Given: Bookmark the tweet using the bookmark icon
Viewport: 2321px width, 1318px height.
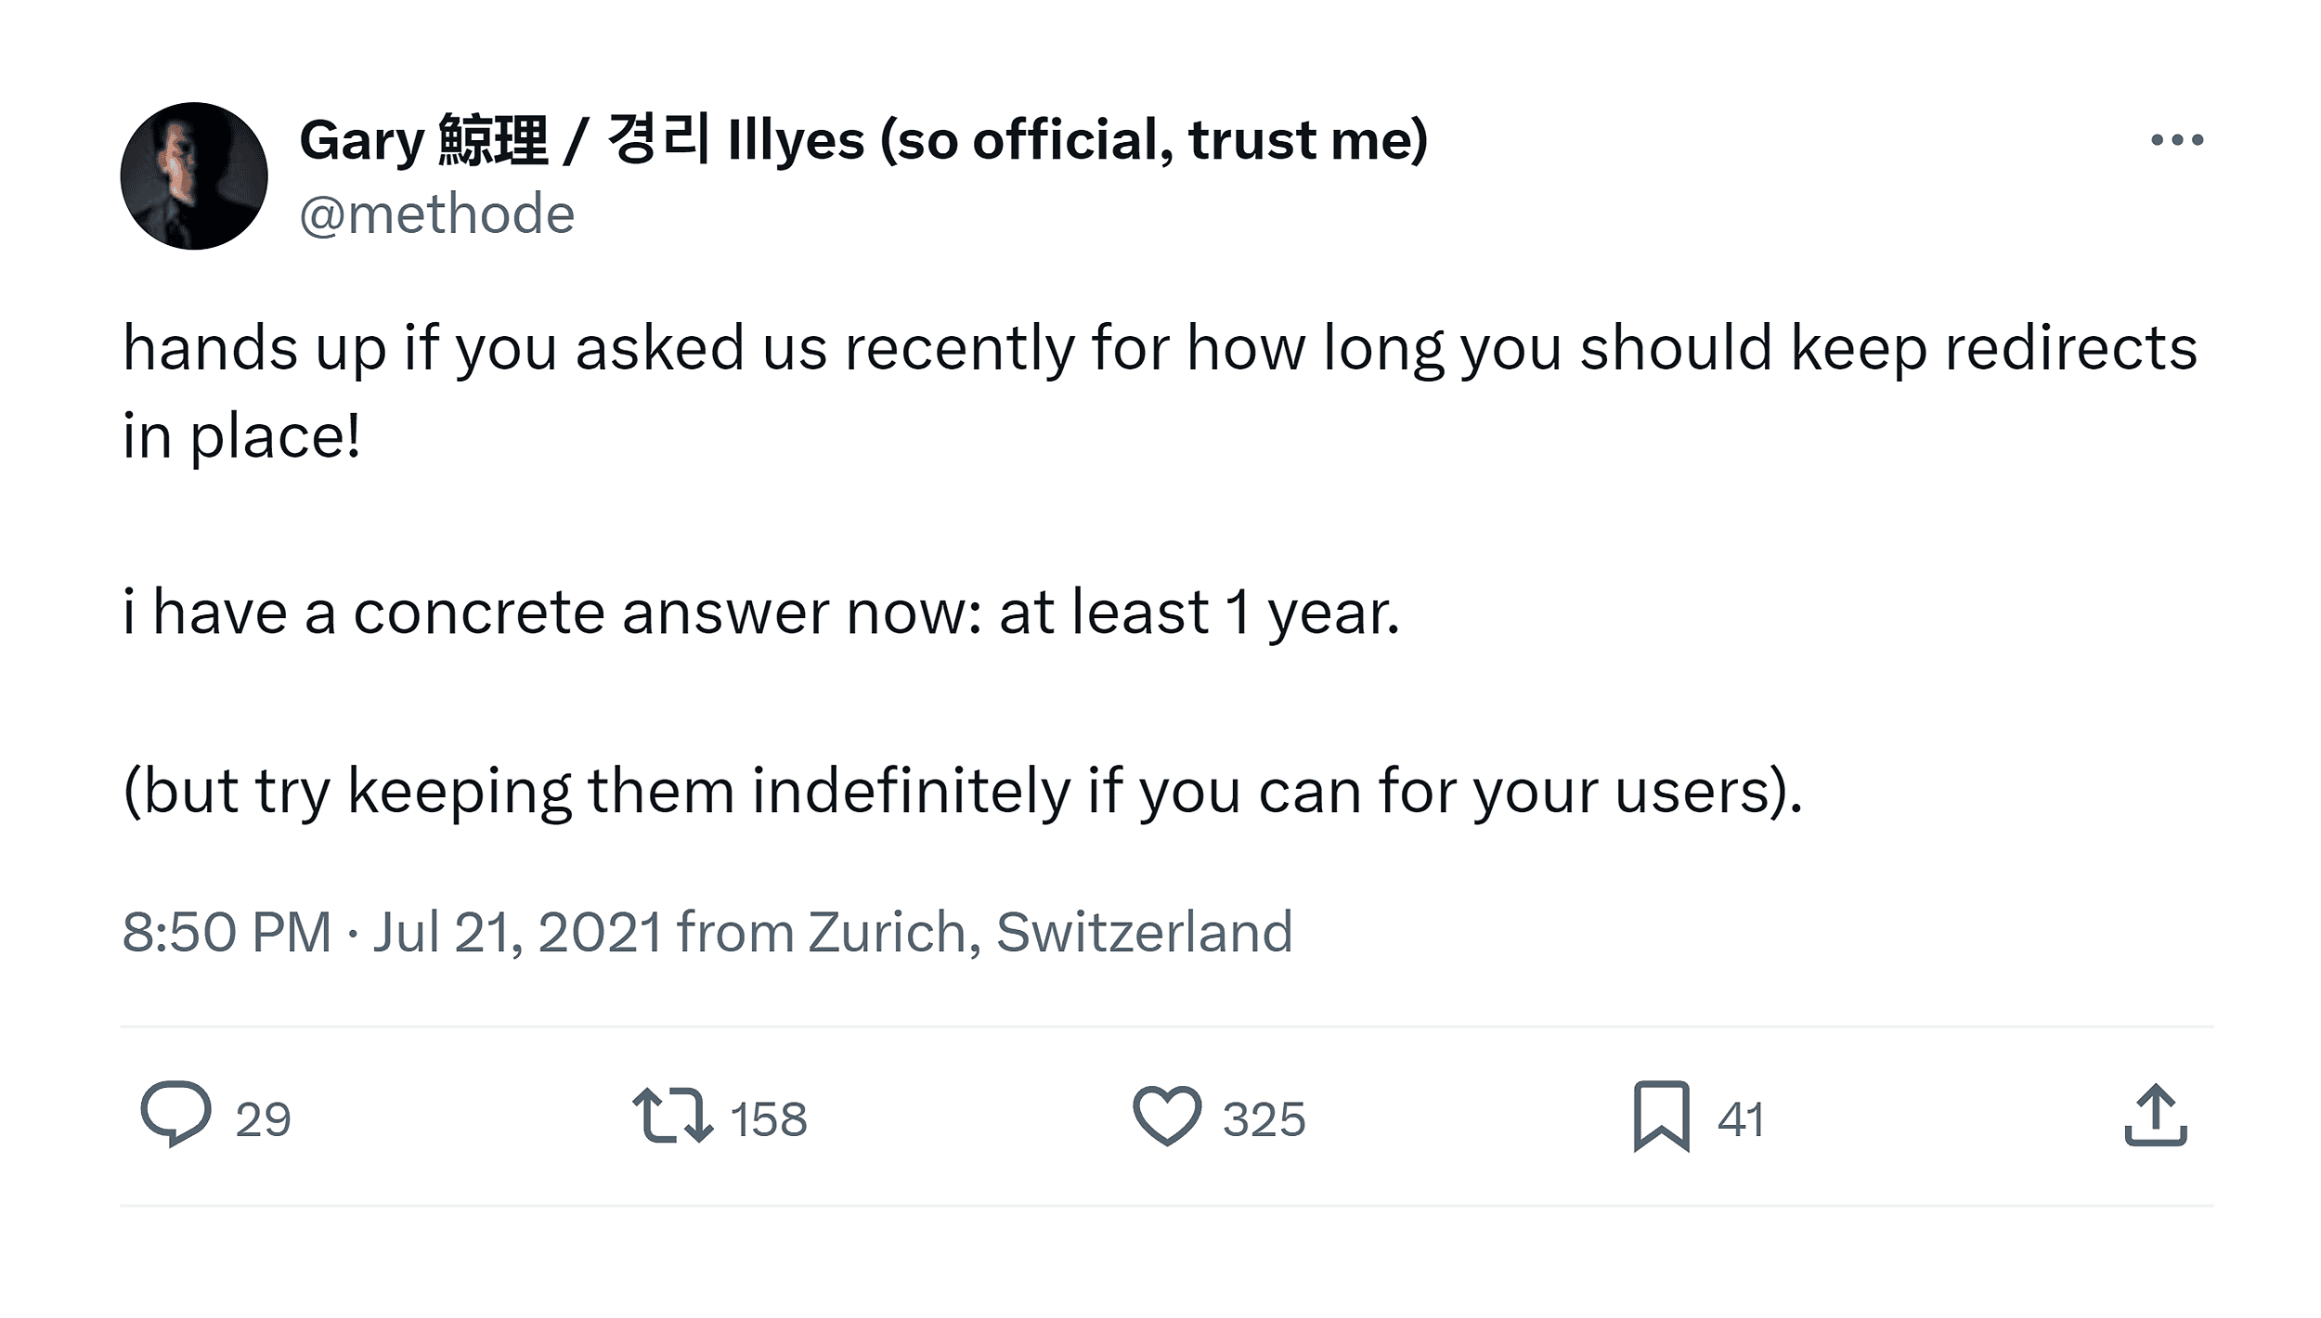Looking at the screenshot, I should point(1661,1116).
